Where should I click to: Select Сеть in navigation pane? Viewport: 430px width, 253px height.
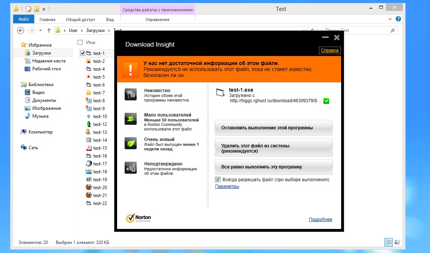(33, 148)
